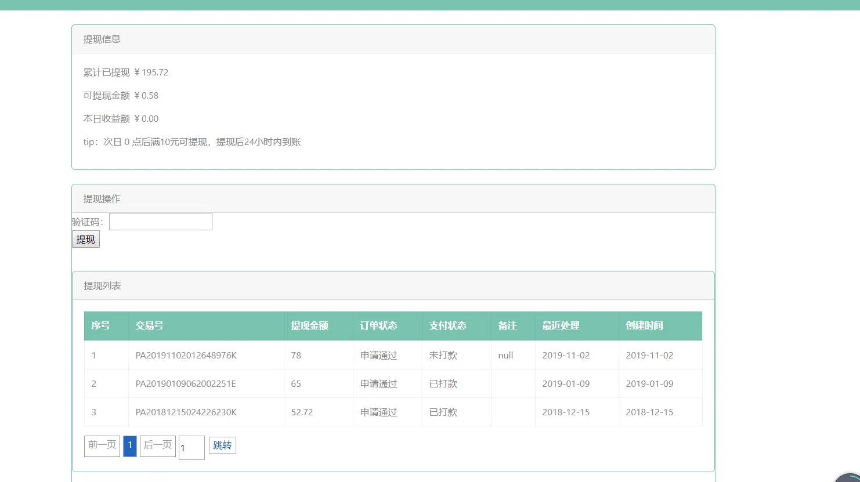Screen dimensions: 860x482
Task: Go to previous page with 前一页
Action: (102, 445)
